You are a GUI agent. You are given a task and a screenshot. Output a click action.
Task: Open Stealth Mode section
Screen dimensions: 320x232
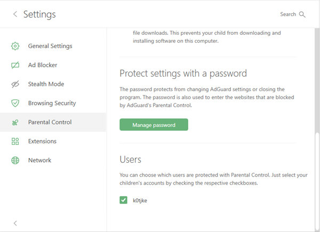pos(53,84)
